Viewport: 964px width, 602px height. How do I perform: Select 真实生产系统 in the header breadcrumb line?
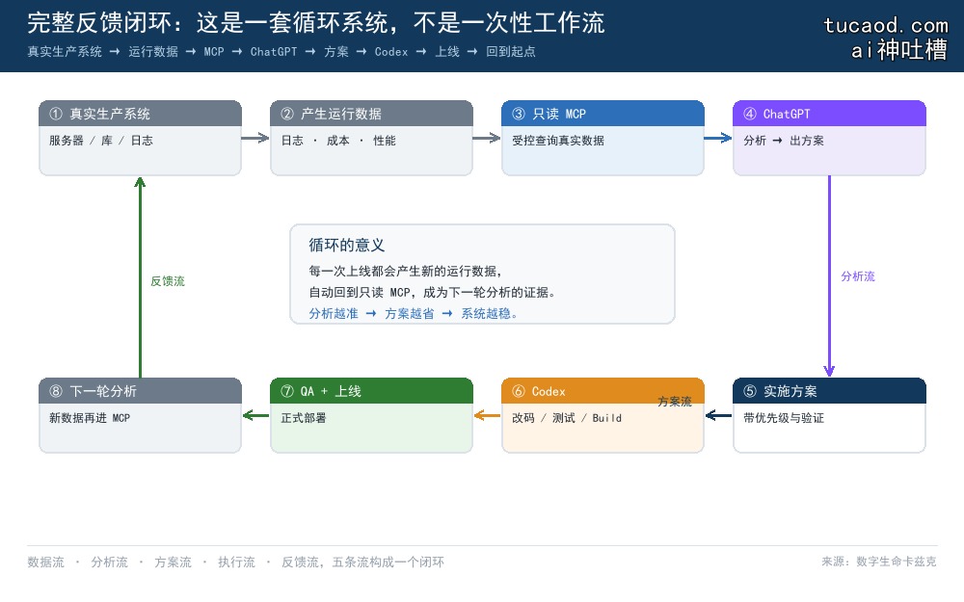tap(65, 52)
